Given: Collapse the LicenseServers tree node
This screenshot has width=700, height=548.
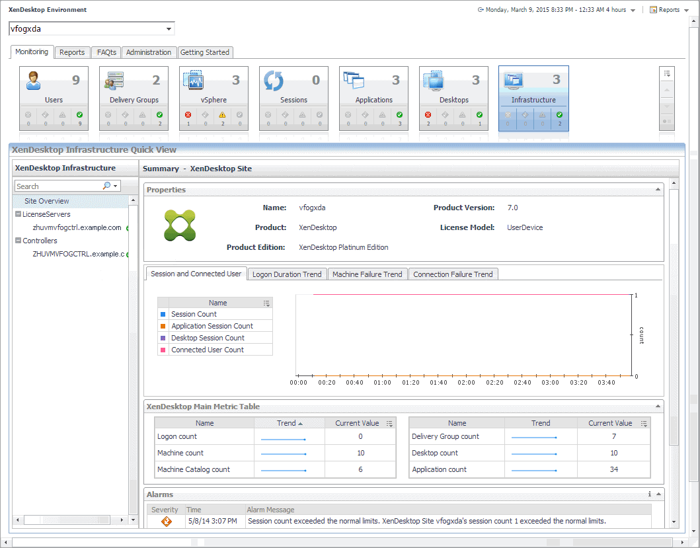Looking at the screenshot, I should (x=18, y=214).
